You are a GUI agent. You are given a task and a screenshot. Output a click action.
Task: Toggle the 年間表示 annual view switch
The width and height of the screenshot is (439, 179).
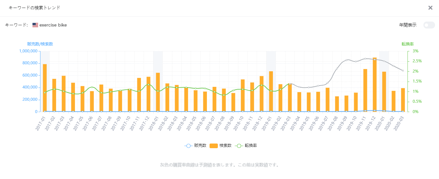click(x=429, y=25)
